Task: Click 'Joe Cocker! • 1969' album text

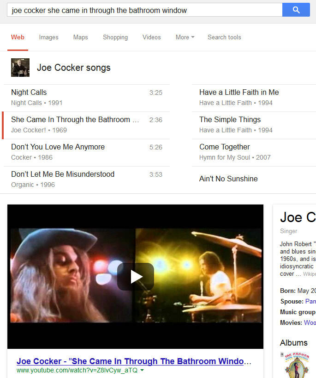Action: [x=39, y=130]
